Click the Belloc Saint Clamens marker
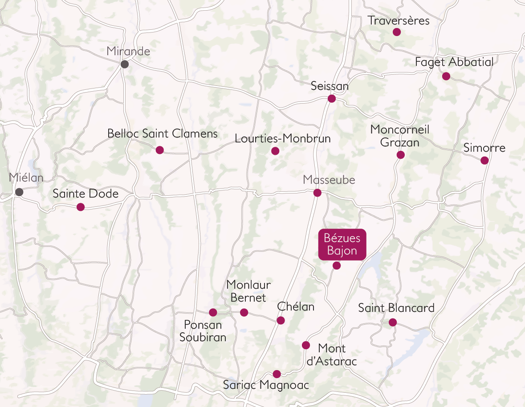The image size is (525, 407). [160, 150]
